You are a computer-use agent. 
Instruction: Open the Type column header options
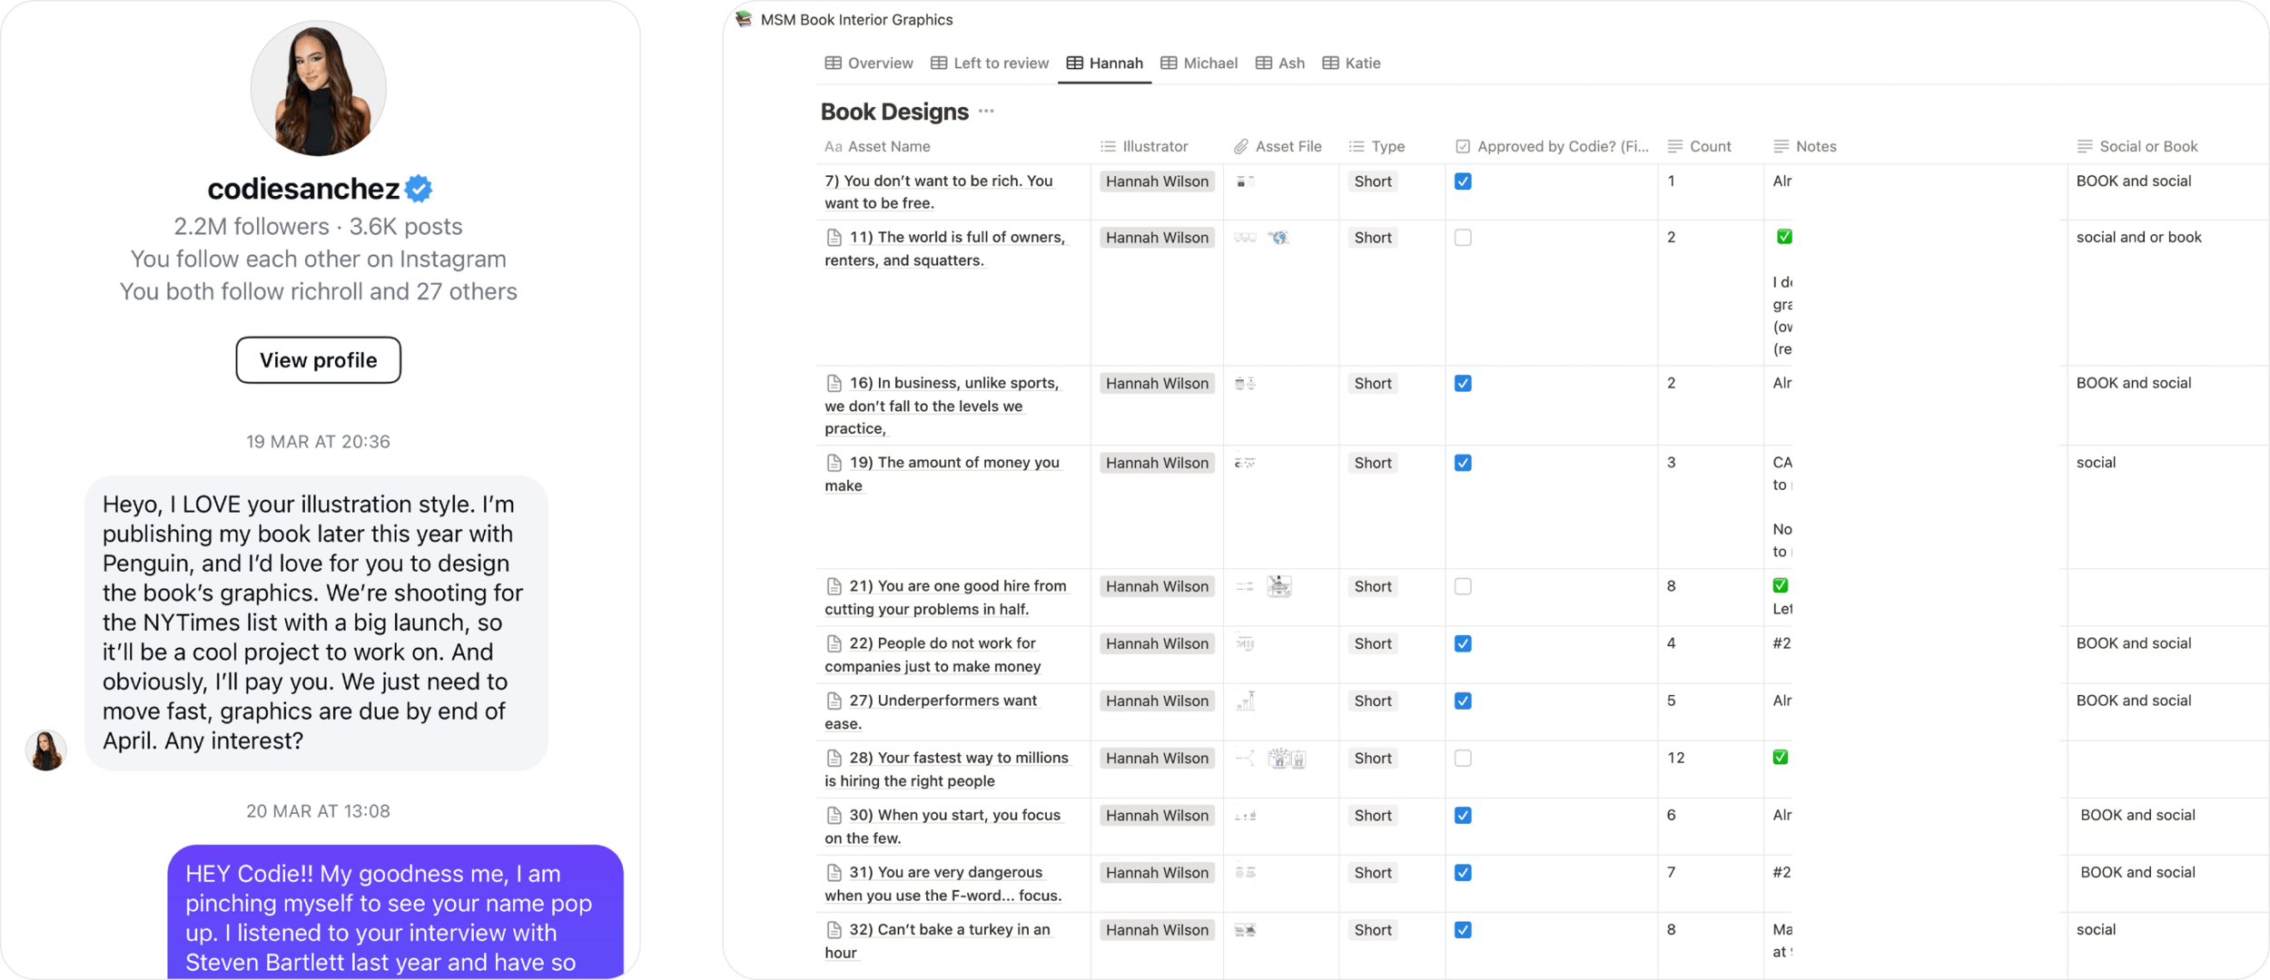coord(1387,146)
